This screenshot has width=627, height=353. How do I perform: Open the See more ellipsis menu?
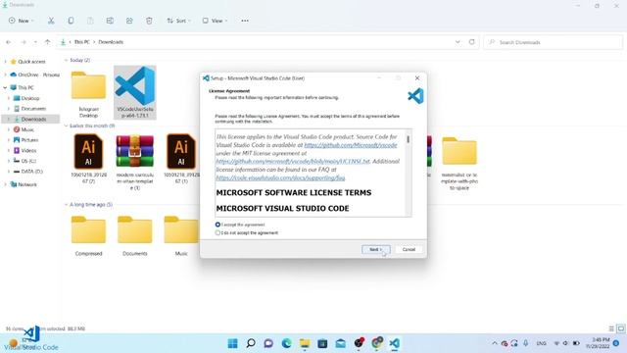point(245,21)
